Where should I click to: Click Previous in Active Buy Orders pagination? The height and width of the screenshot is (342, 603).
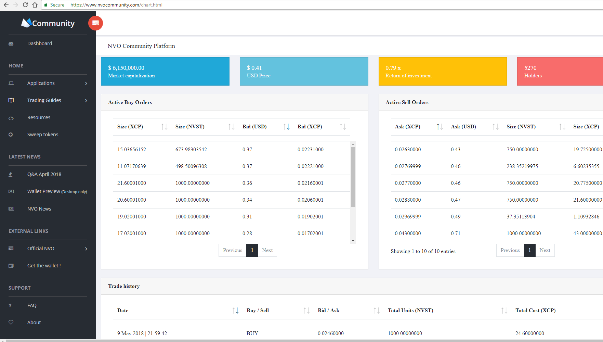click(233, 250)
